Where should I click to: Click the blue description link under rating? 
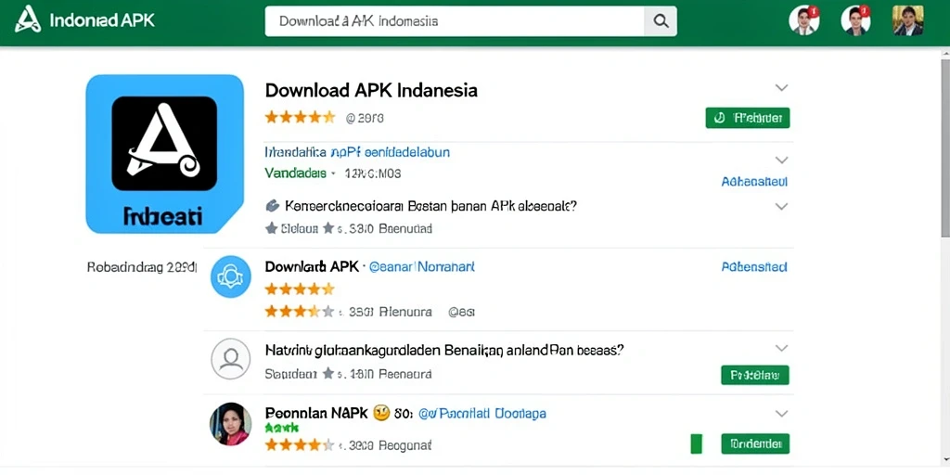(357, 151)
